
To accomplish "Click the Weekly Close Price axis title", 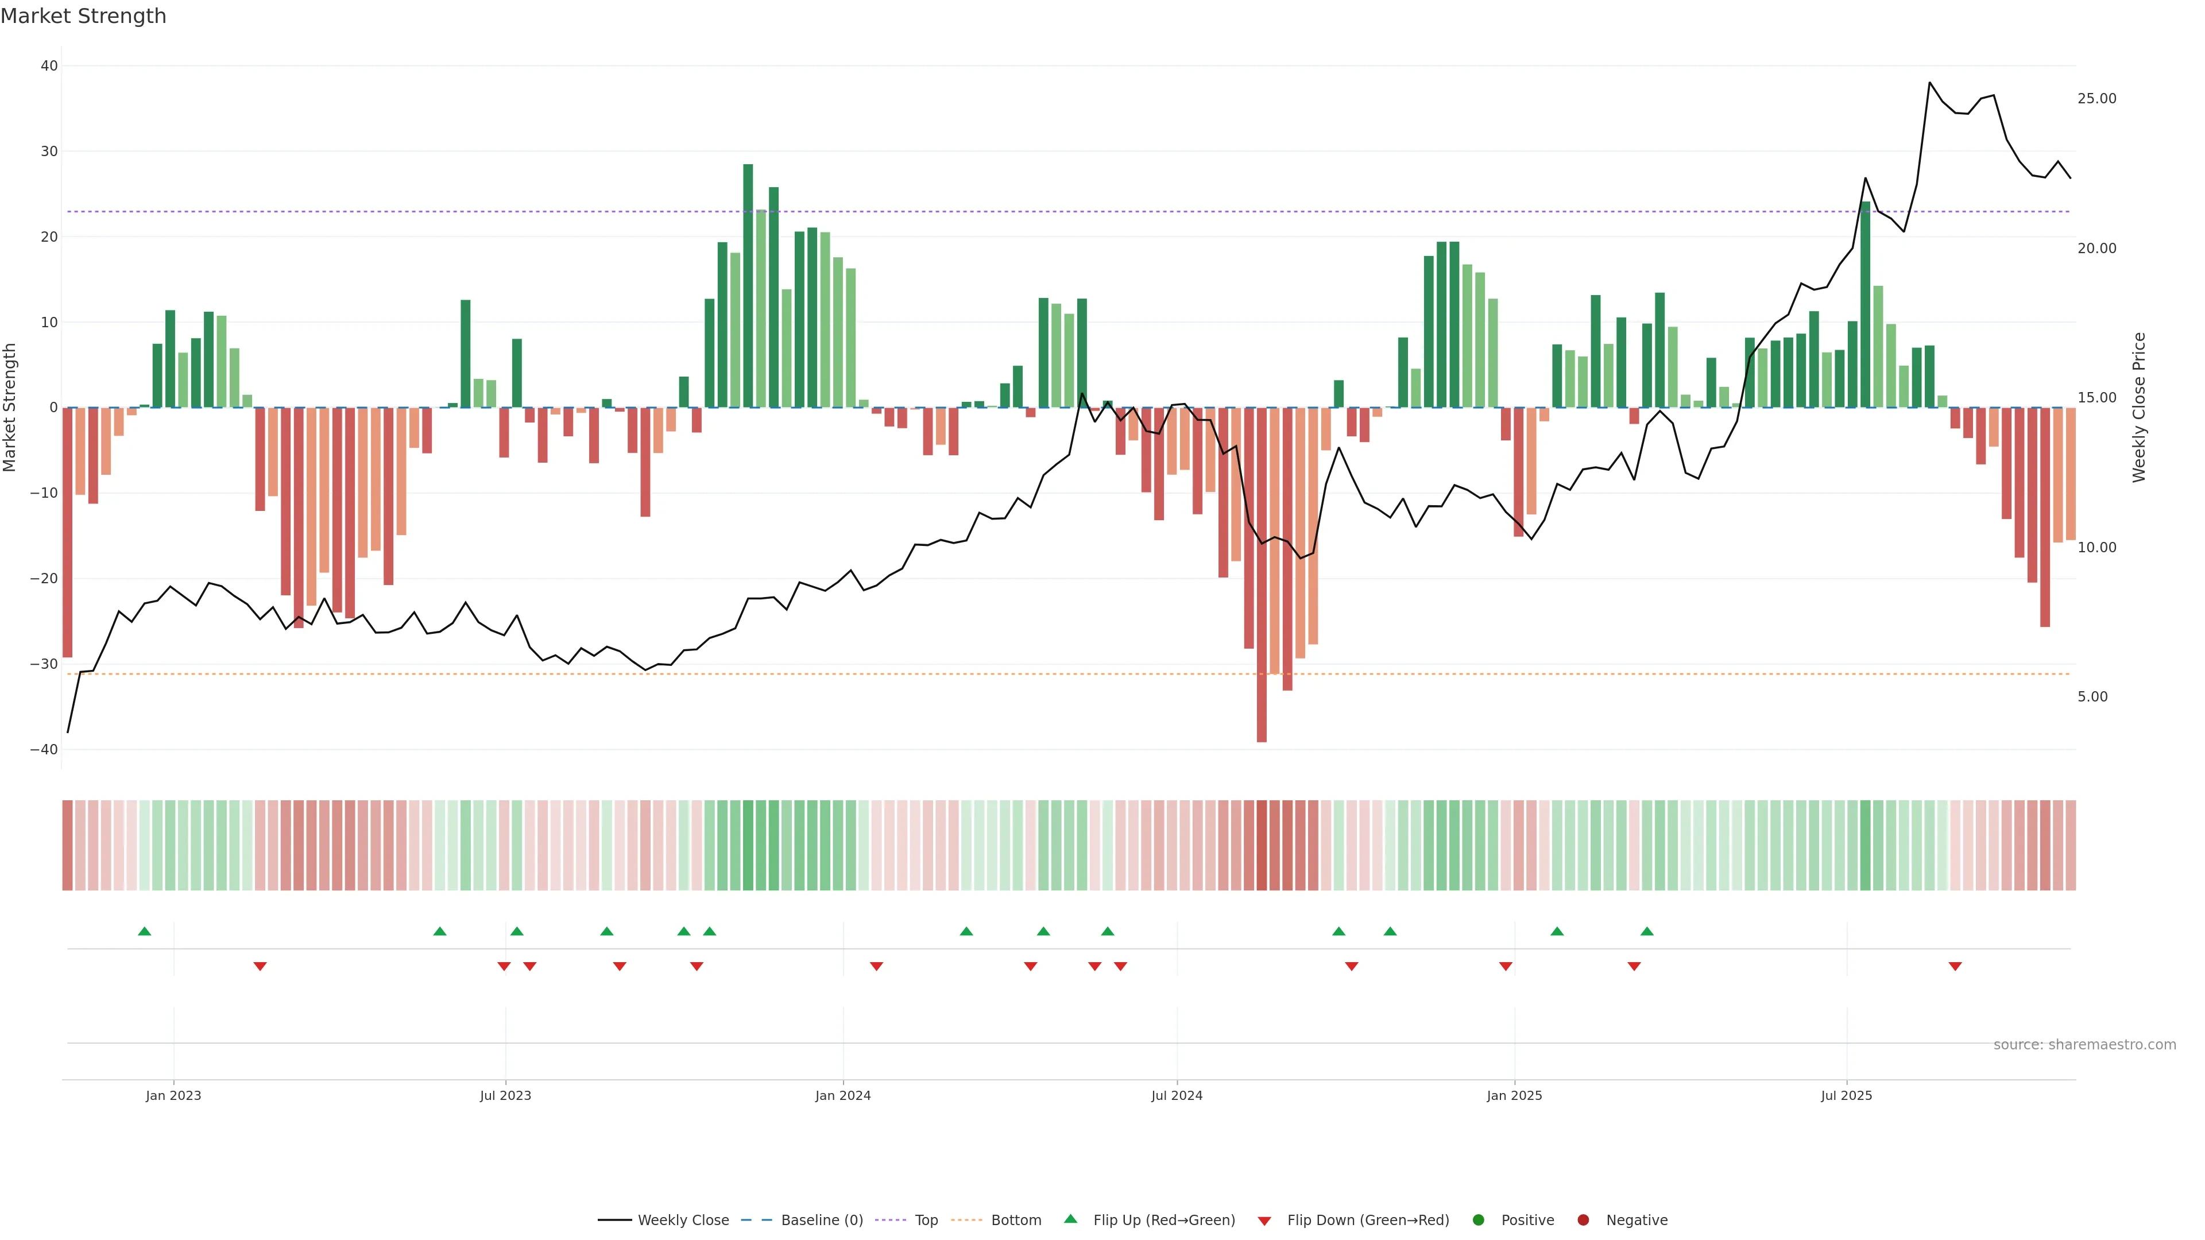I will [x=2139, y=408].
